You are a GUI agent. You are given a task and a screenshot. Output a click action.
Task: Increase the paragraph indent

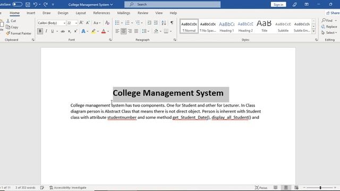point(156,23)
